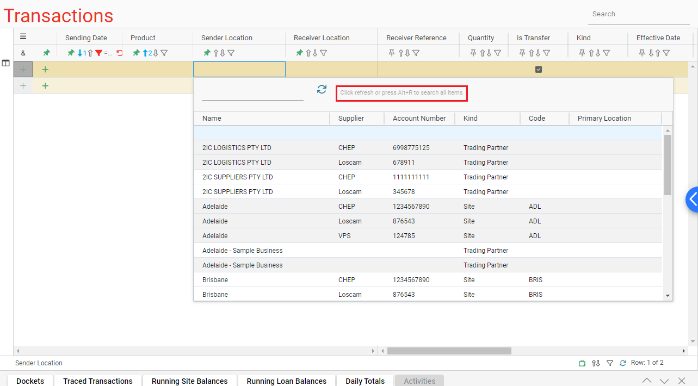Click the refresh icon next to Row 1 of 2
This screenshot has width=698, height=386.
tap(622, 363)
